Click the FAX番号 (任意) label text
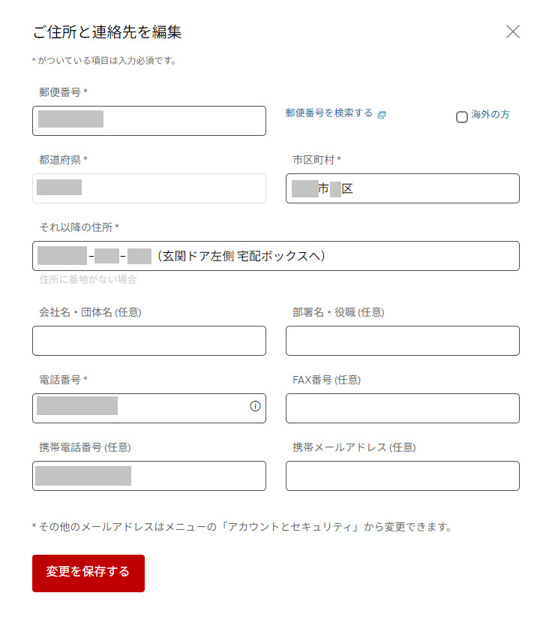Viewport: 543px width, 623px height. pyautogui.click(x=326, y=380)
